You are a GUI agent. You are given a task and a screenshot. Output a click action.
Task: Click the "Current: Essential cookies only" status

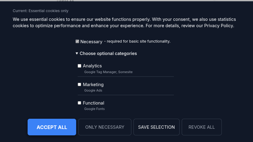tap(41, 11)
